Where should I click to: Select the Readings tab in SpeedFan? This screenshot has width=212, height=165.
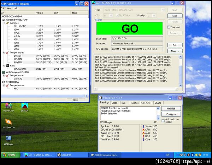point(105,102)
